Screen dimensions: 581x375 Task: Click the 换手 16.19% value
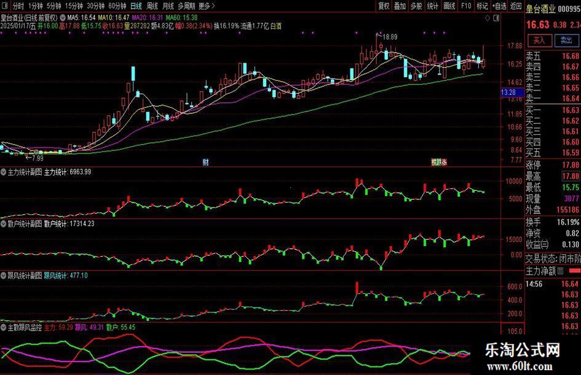click(x=568, y=222)
